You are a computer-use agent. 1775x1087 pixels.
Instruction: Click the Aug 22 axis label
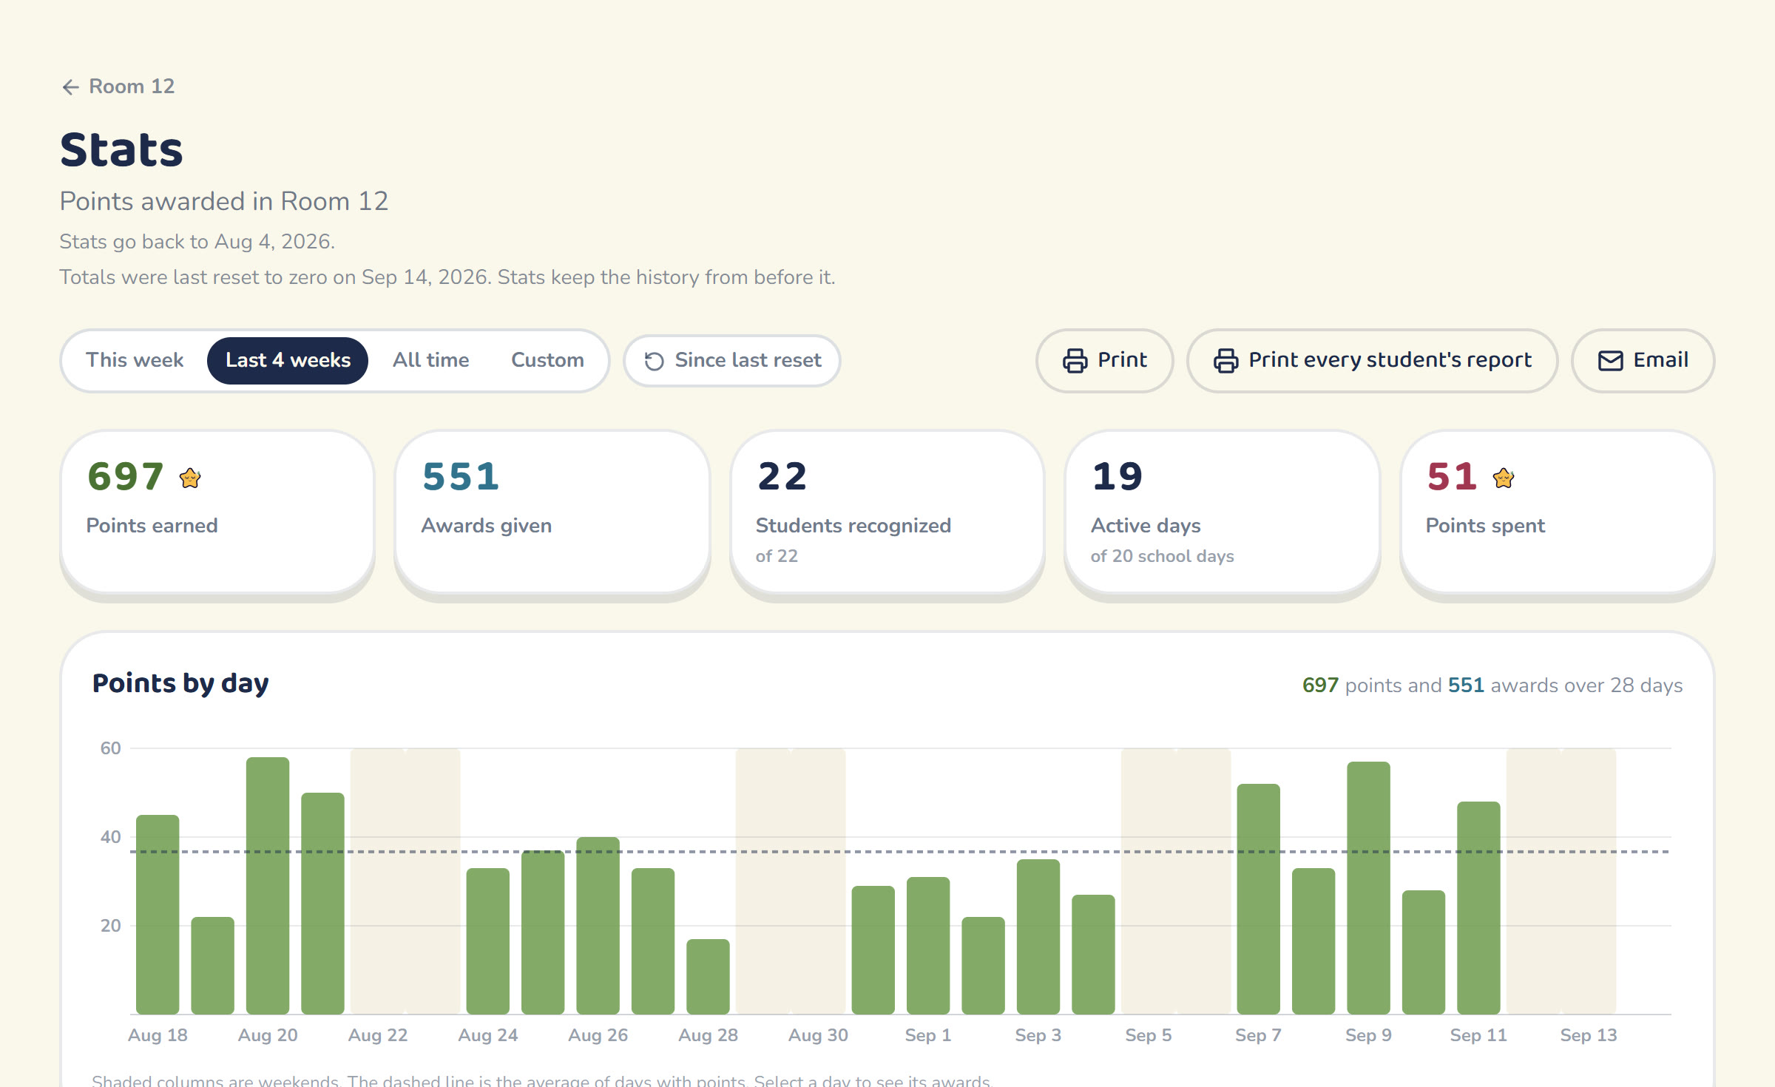pyautogui.click(x=378, y=1035)
